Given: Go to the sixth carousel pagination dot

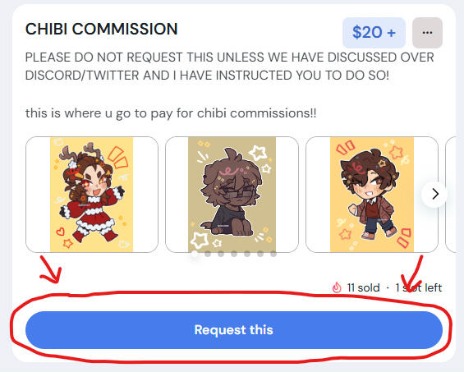Looking at the screenshot, I should (x=260, y=254).
